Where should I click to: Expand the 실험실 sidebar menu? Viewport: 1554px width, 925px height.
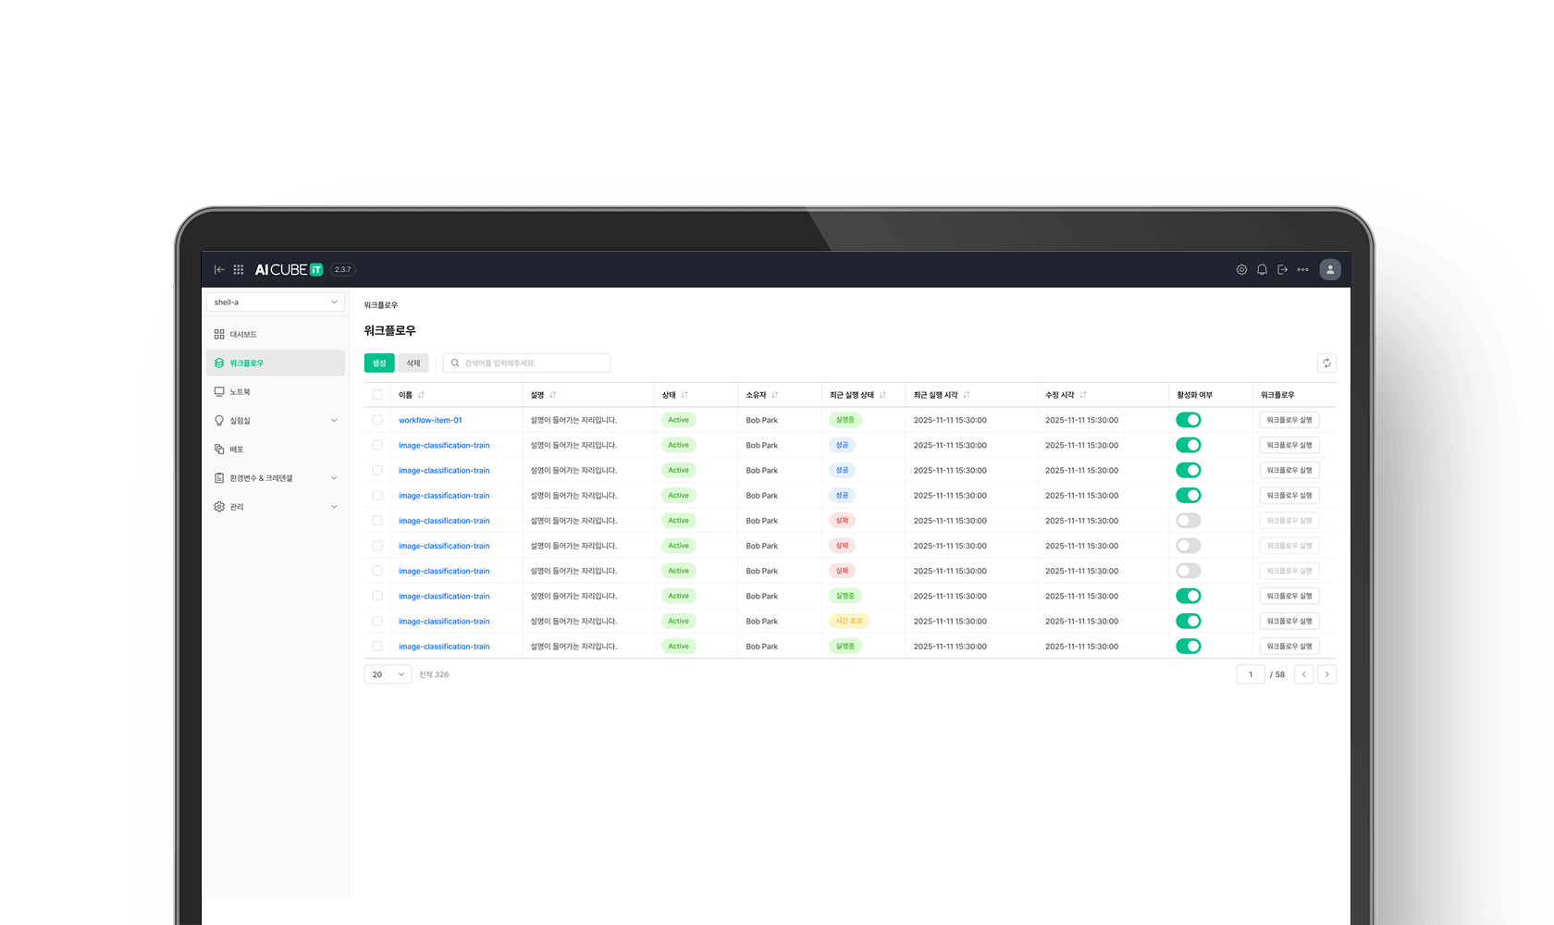276,420
